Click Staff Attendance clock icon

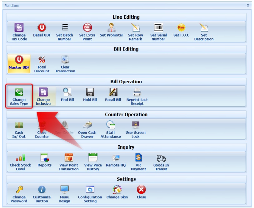coord(111,126)
